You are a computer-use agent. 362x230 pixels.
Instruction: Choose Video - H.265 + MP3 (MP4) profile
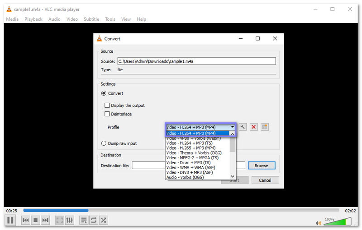tap(198, 148)
